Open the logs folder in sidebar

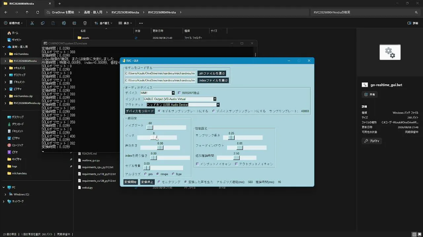coord(12,166)
